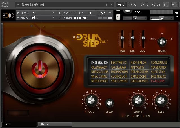Screen dimensions: 180x128
Task: Click the RESO knob
Action: (x=161, y=101)
